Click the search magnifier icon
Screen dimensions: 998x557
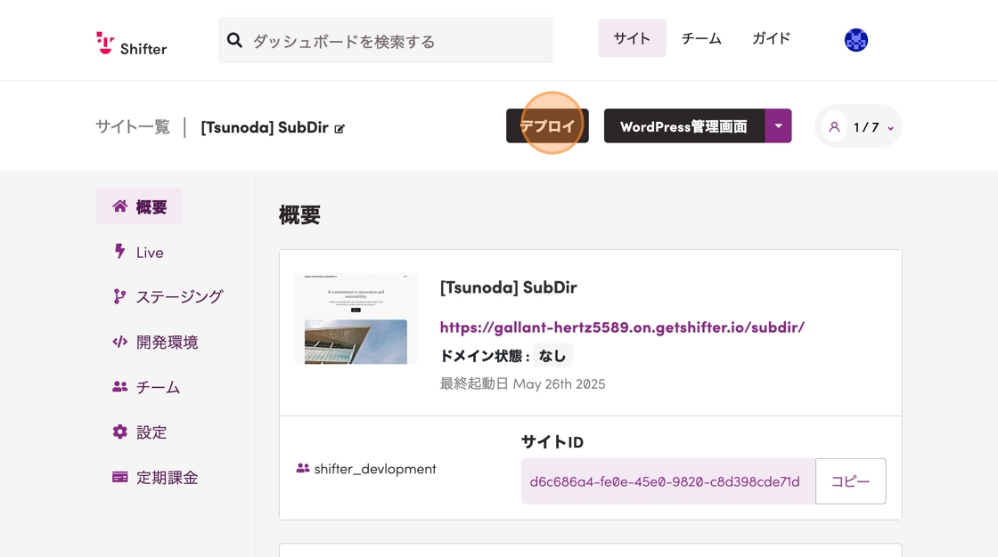coord(235,41)
